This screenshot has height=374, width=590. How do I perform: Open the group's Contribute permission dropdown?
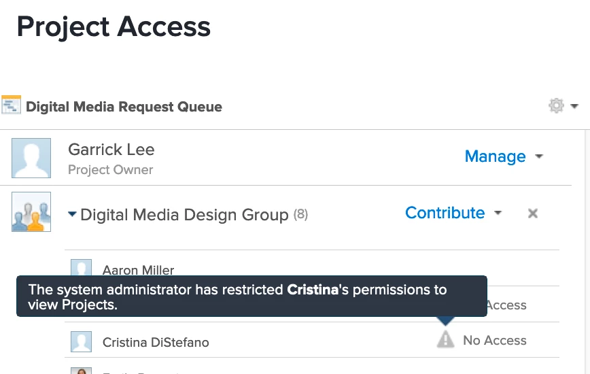pos(453,213)
